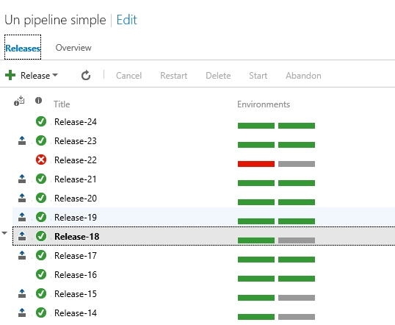Click the build artifact column header icon
Image resolution: width=395 pixels, height=325 pixels.
(19, 101)
